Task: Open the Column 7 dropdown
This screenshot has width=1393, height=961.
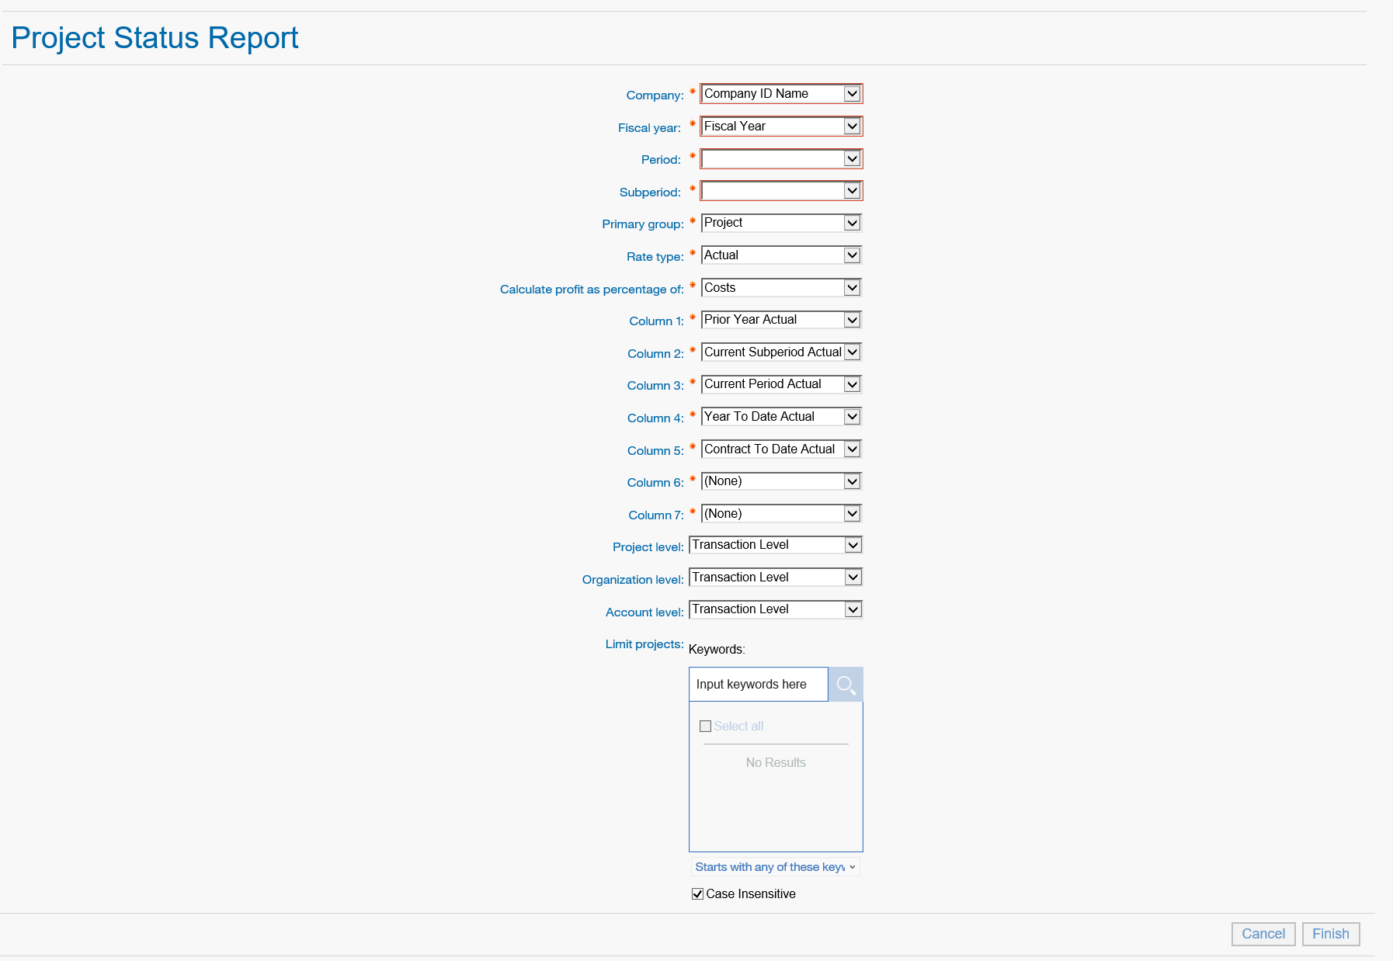Action: pyautogui.click(x=780, y=514)
